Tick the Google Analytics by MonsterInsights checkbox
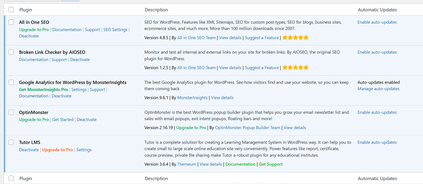The height and width of the screenshot is (184, 423). 11,82
